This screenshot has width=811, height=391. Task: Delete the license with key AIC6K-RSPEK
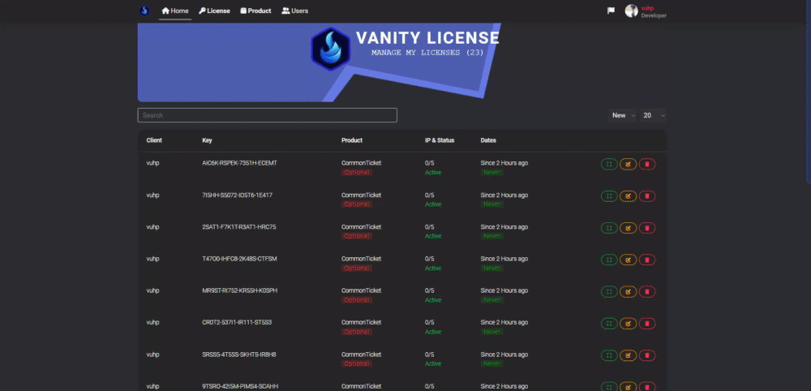click(647, 165)
